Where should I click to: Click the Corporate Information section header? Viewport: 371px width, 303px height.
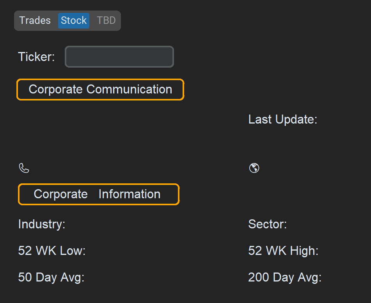click(x=99, y=194)
